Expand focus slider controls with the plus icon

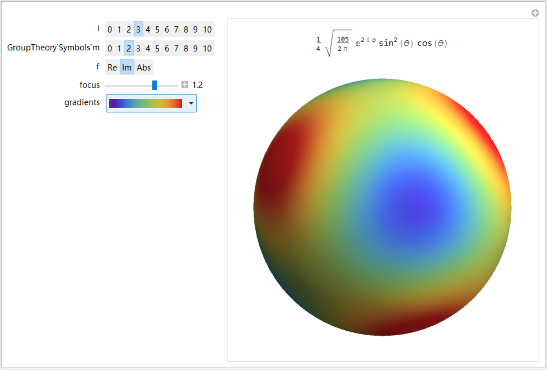click(185, 85)
